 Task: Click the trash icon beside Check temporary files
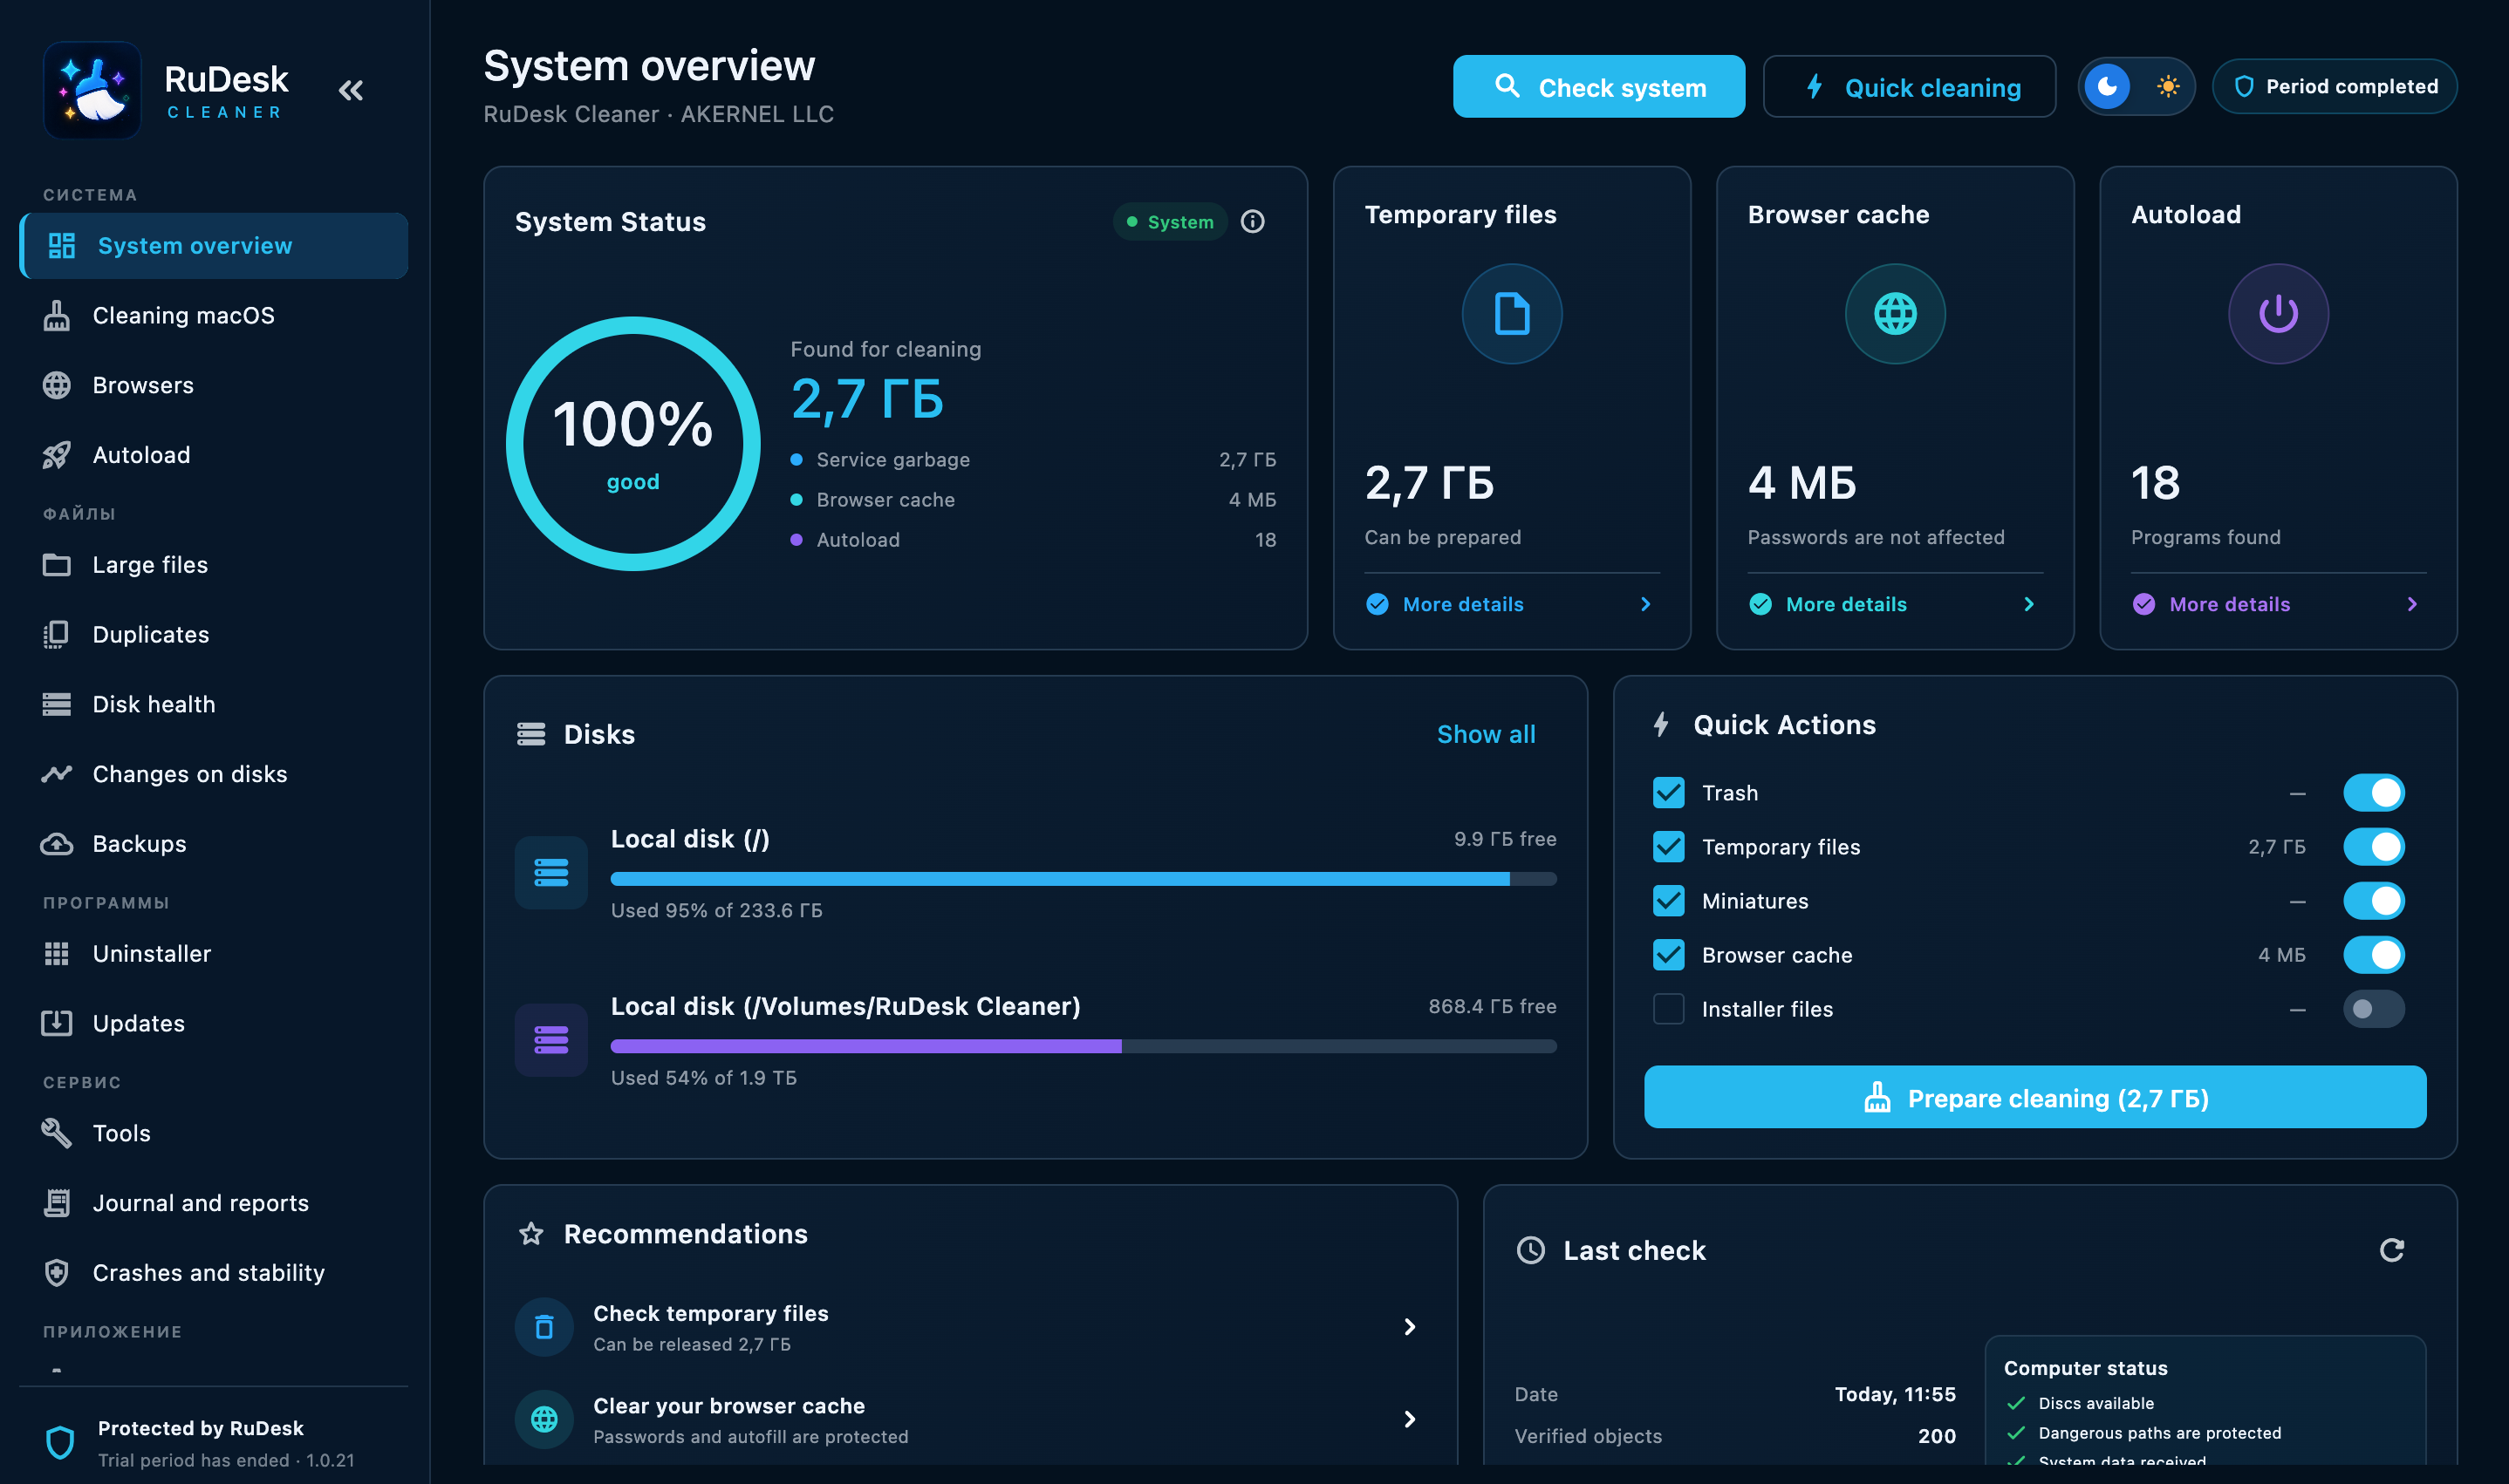point(544,1327)
